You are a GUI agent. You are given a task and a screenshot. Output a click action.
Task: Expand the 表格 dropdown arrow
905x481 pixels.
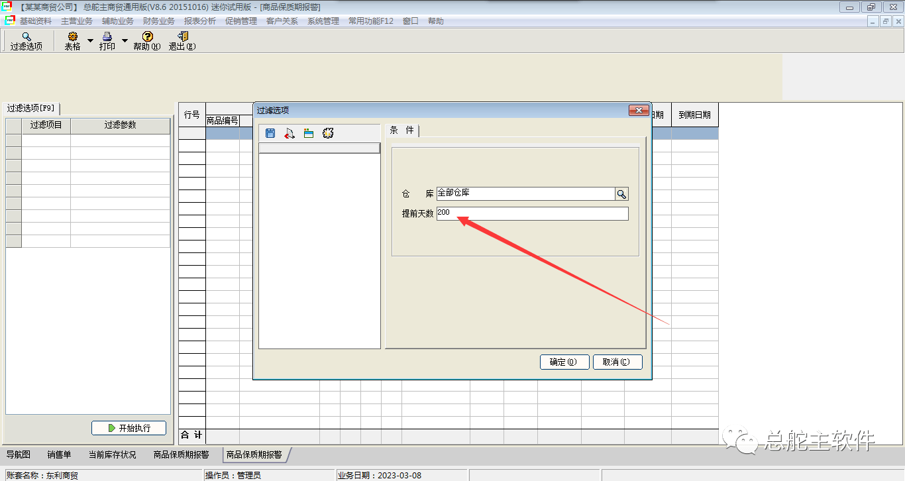click(90, 41)
